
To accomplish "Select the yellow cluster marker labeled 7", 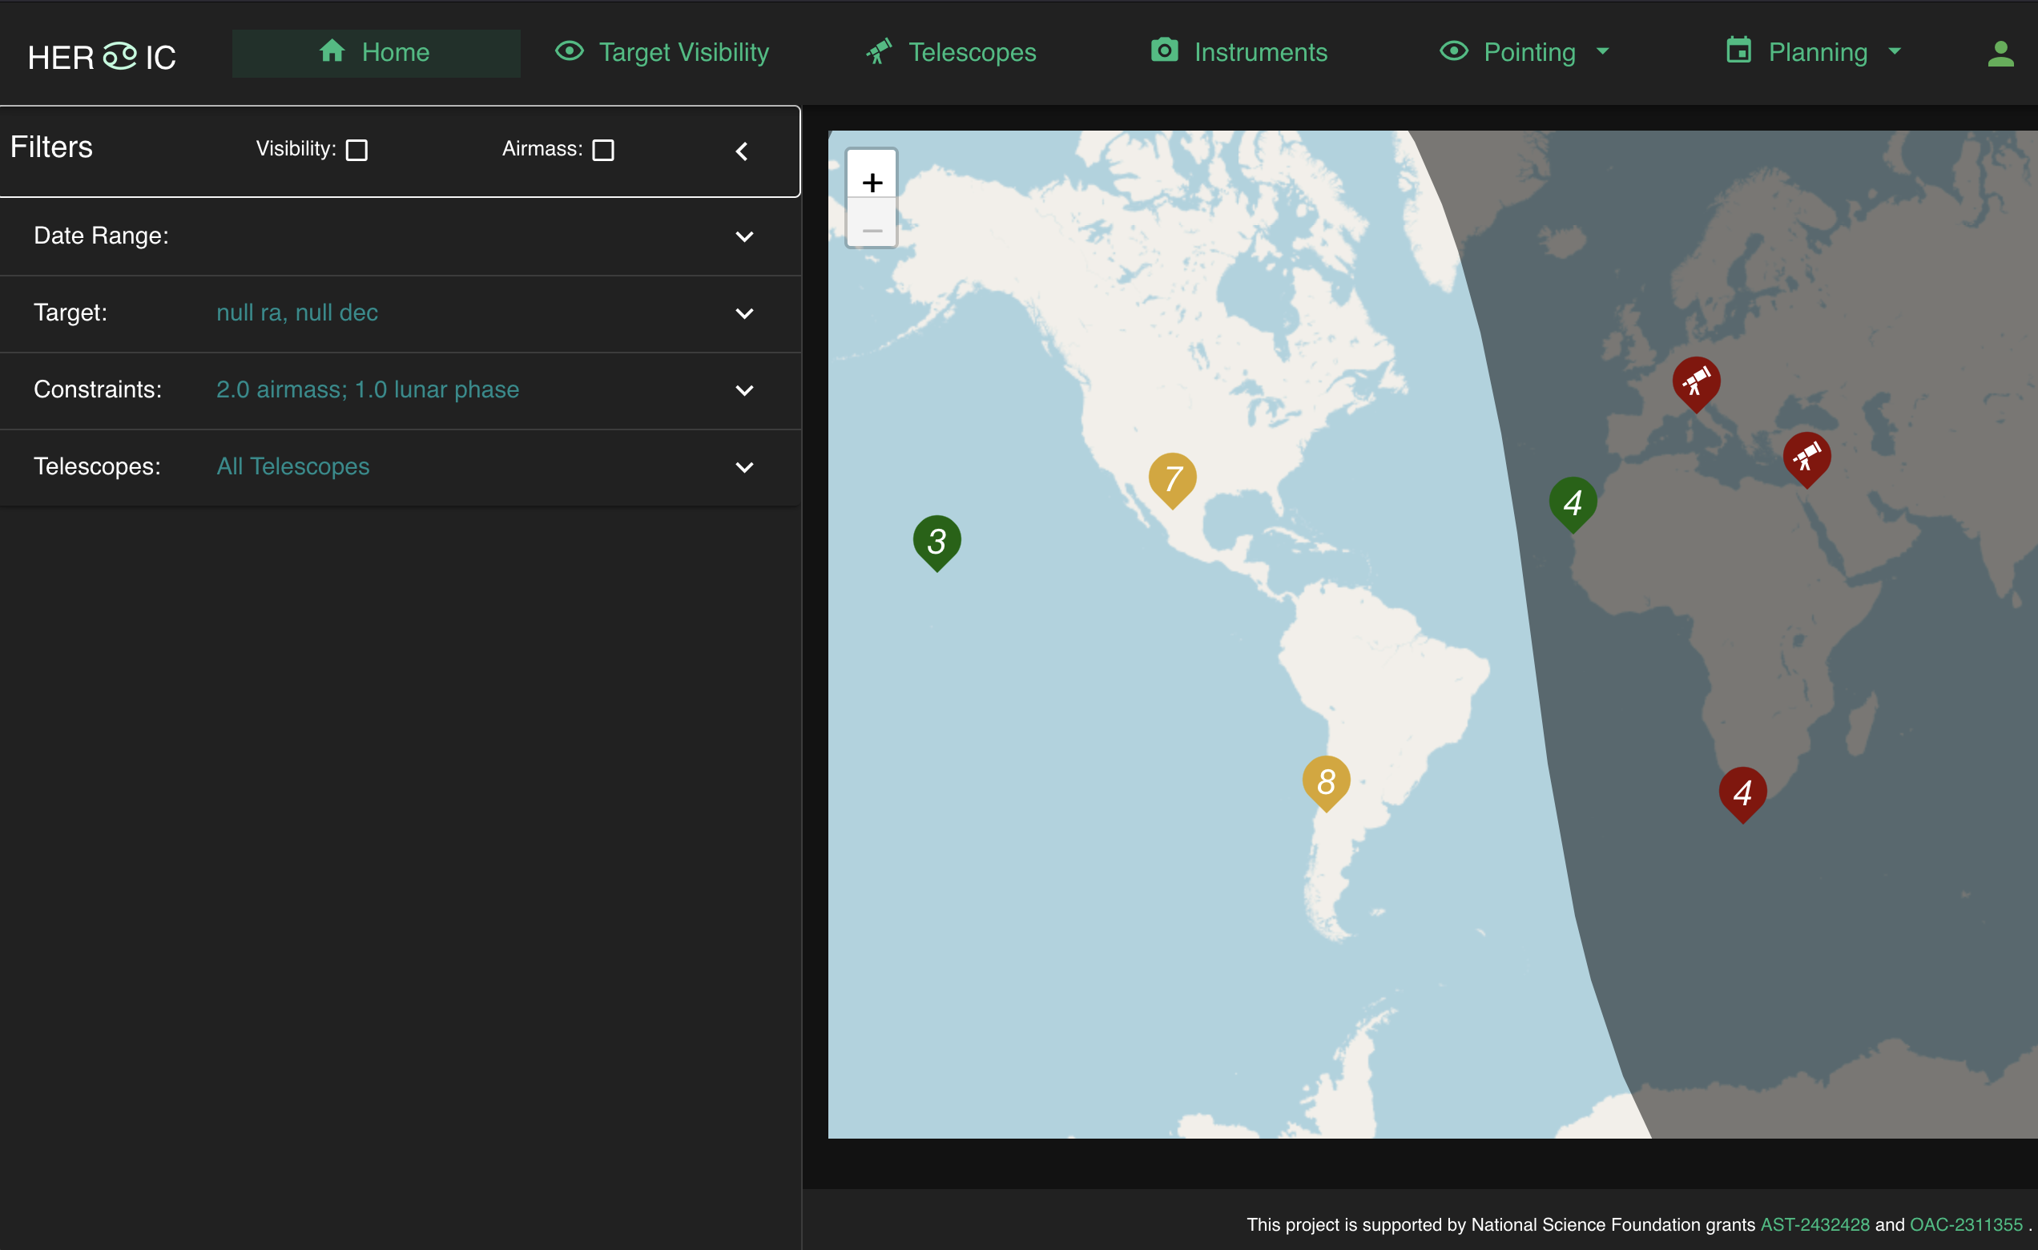I will (x=1172, y=479).
